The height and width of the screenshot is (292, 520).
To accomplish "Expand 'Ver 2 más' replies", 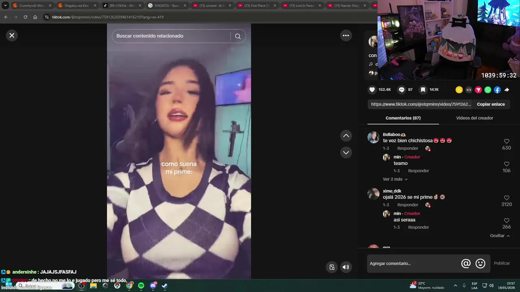I will coord(395,179).
